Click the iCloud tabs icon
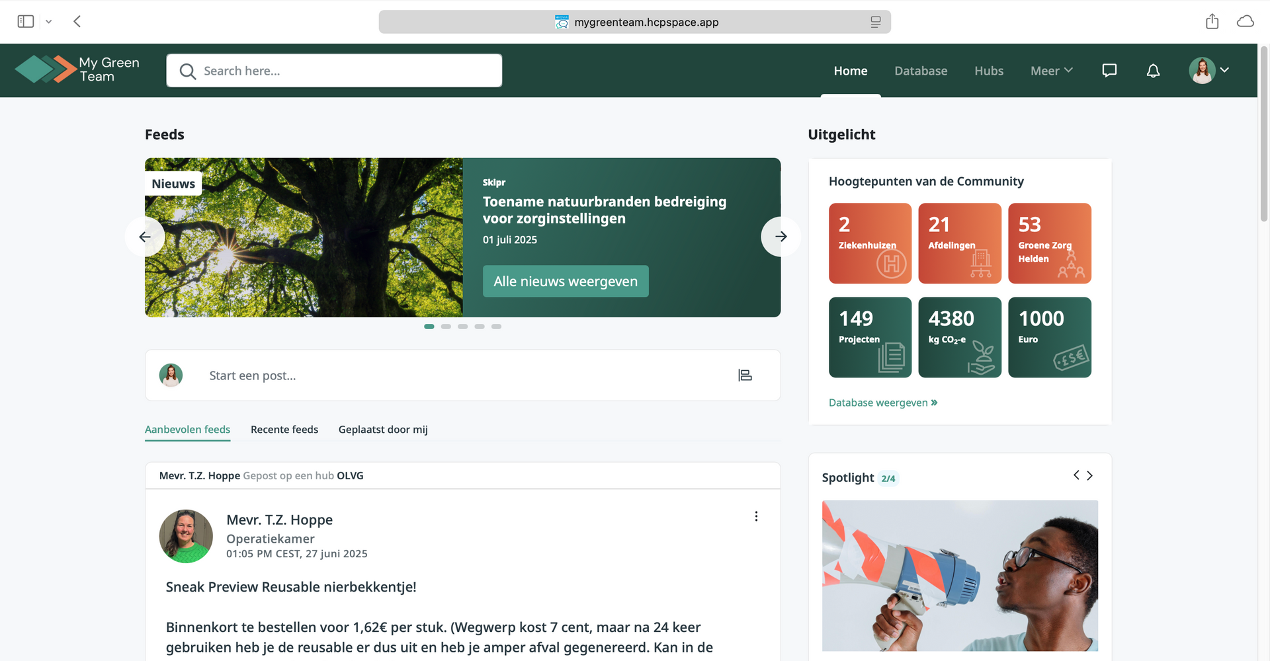 point(1246,22)
